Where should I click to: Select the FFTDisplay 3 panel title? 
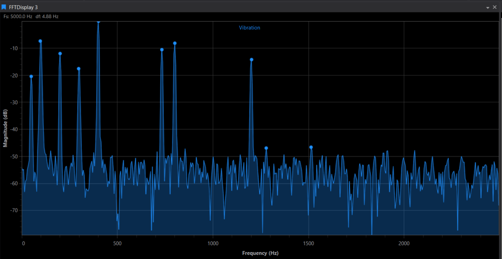tap(23, 7)
